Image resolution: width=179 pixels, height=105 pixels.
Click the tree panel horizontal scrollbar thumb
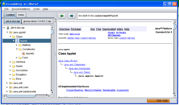pyautogui.click(x=21, y=96)
